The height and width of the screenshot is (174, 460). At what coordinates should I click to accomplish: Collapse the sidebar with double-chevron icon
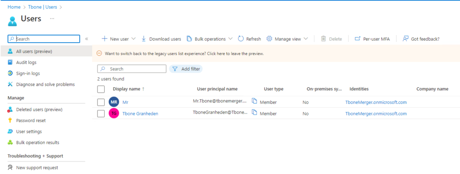pos(87,39)
